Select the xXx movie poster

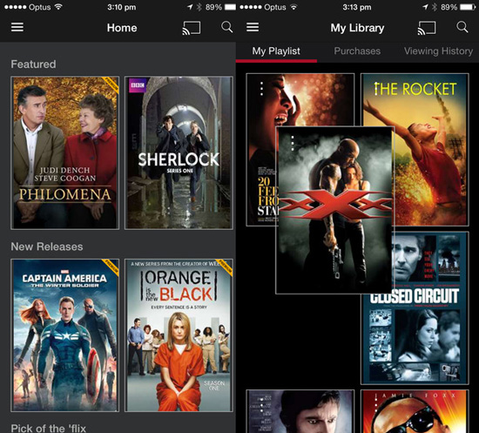334,210
